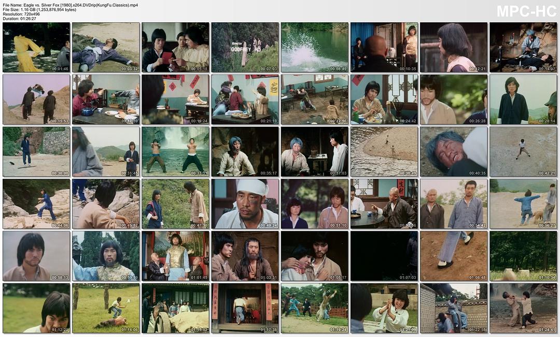
Task: Open the thumbnail at 00:38:49
Action: click(384, 152)
